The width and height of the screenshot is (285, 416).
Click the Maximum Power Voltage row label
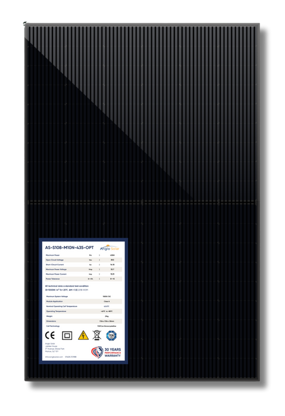(56, 270)
